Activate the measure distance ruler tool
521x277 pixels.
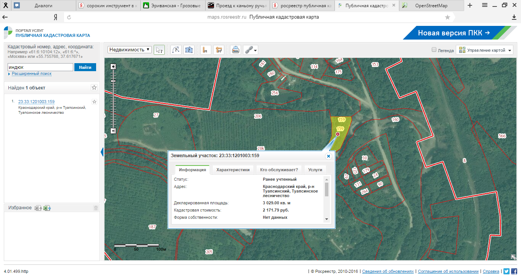[206, 50]
